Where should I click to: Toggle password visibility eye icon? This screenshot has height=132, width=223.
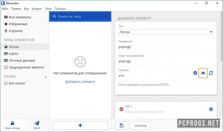click(203, 73)
